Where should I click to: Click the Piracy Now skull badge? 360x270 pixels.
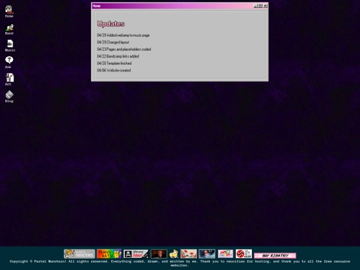(x=136, y=254)
